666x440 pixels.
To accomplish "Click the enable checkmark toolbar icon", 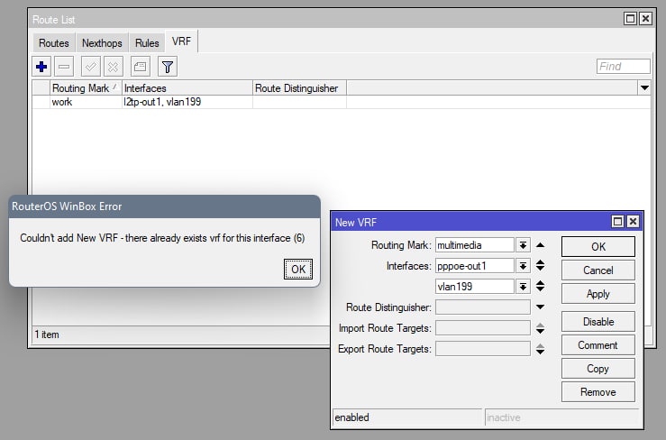I will (x=90, y=67).
